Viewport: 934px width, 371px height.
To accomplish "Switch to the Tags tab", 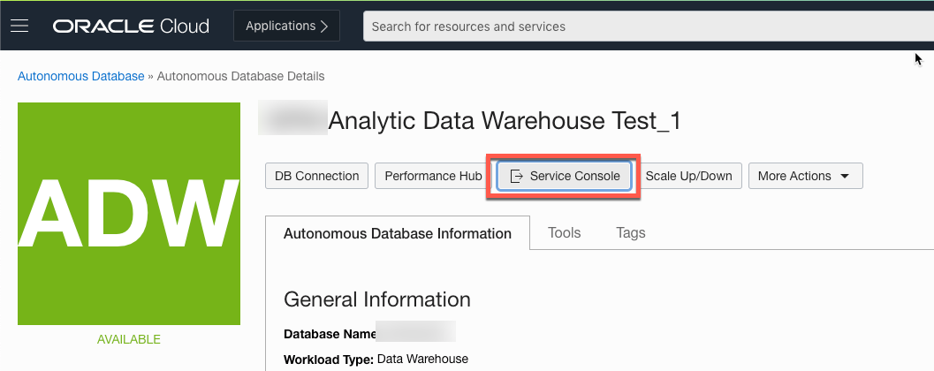I will (x=631, y=233).
